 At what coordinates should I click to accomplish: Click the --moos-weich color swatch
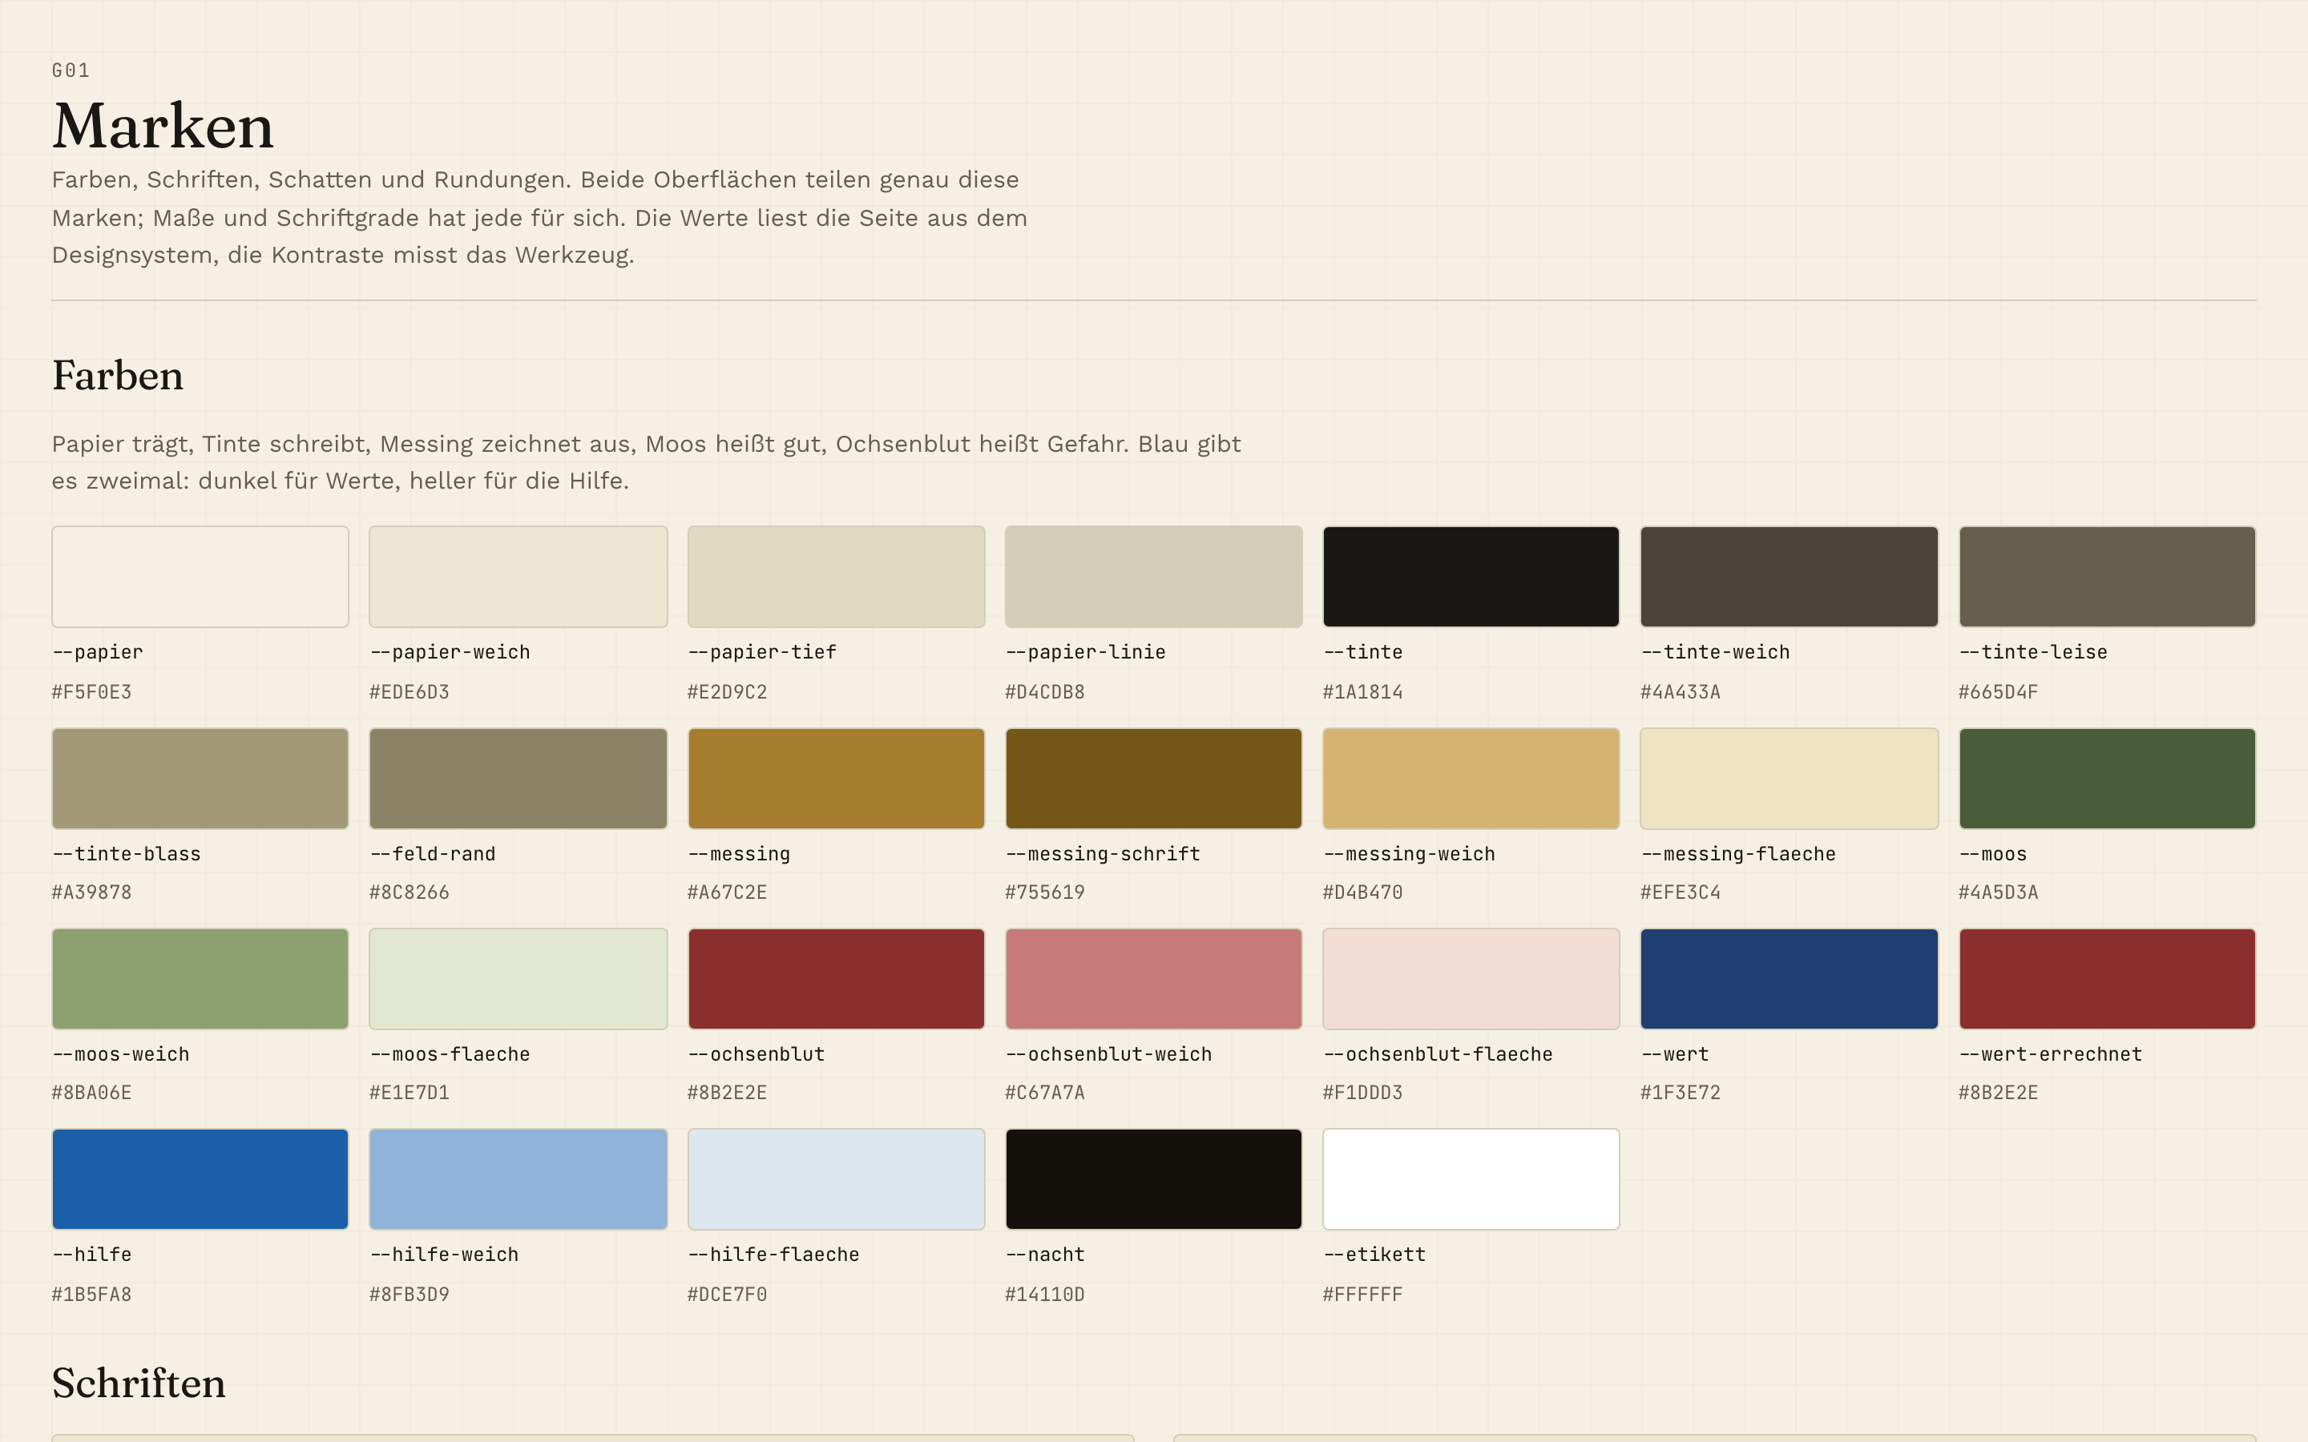(x=200, y=978)
